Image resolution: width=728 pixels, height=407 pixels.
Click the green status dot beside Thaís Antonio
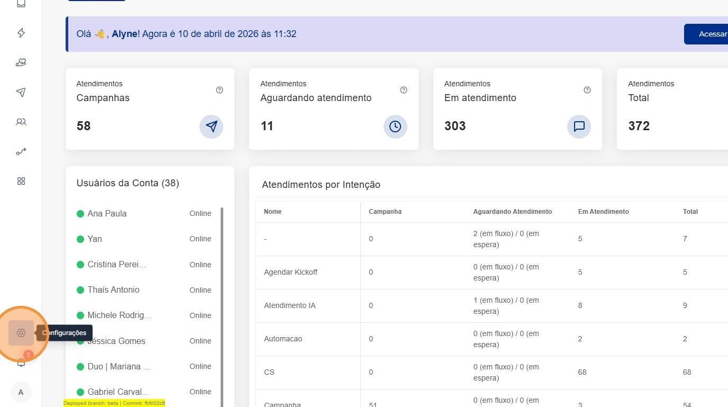pos(80,290)
